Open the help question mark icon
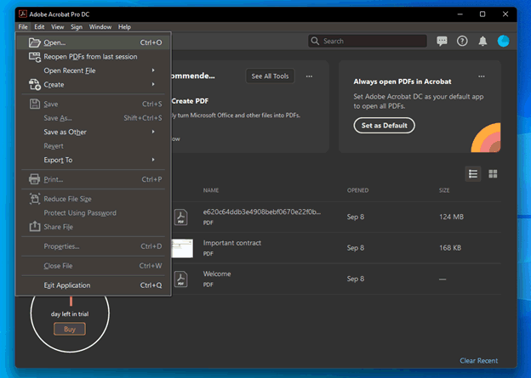This screenshot has height=378, width=531. (x=462, y=41)
